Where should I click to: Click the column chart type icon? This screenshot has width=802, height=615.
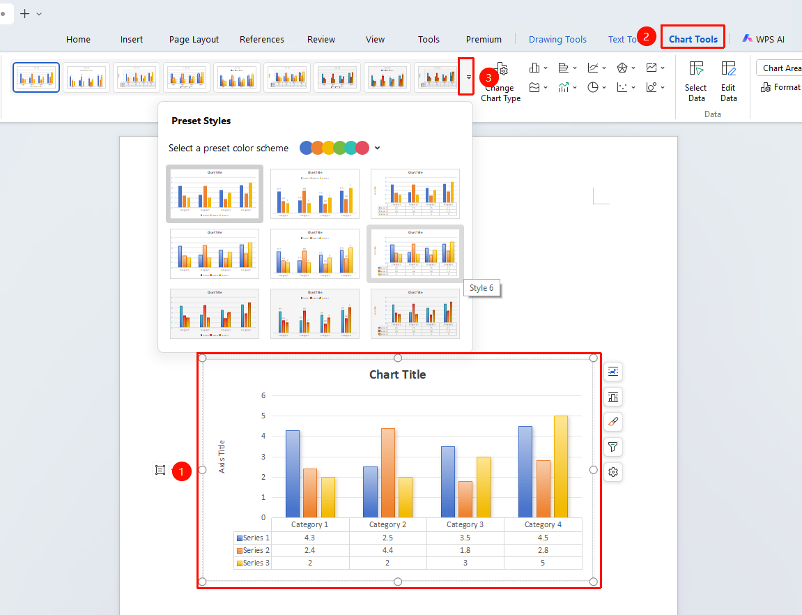coord(534,68)
